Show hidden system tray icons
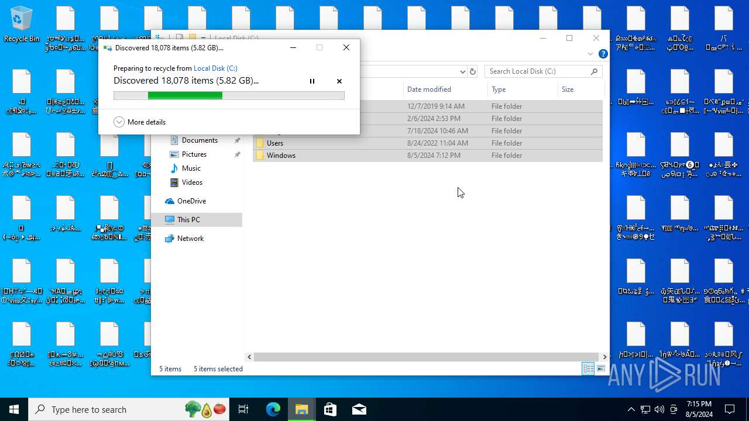Screen dimensions: 749x421 click(x=631, y=409)
